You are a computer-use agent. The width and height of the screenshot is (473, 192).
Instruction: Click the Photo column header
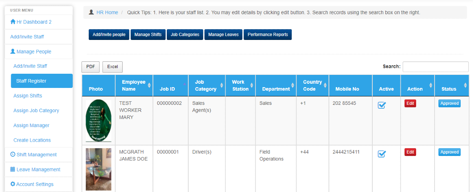98,85
